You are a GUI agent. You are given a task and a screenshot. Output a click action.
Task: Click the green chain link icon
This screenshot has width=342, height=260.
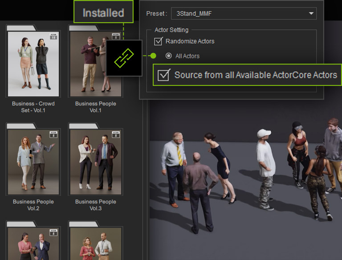click(x=124, y=58)
